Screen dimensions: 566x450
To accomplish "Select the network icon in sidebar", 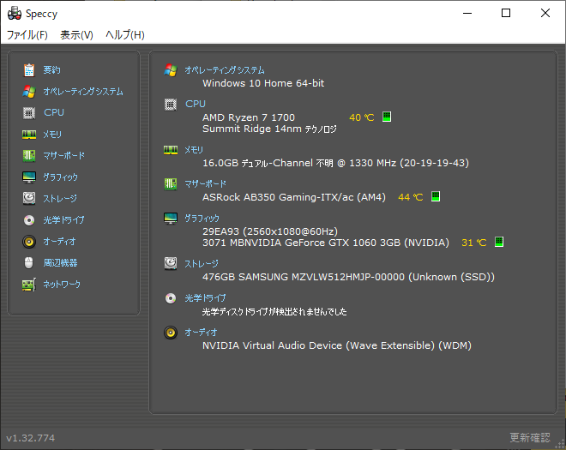I will click(x=29, y=284).
